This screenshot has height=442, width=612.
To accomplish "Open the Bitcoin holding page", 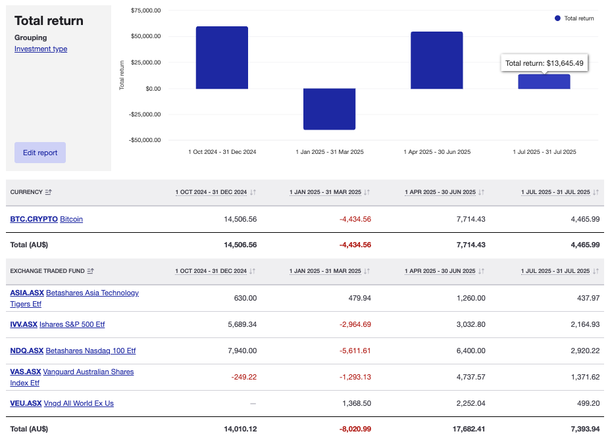I will pos(71,219).
